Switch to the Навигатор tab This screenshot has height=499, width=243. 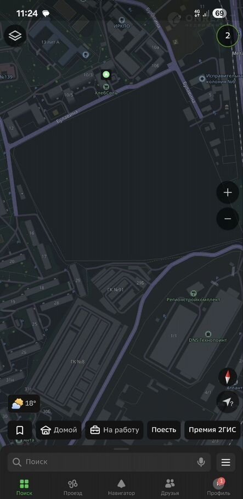pyautogui.click(x=121, y=487)
